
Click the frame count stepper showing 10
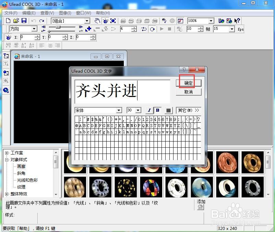[x=201, y=29]
